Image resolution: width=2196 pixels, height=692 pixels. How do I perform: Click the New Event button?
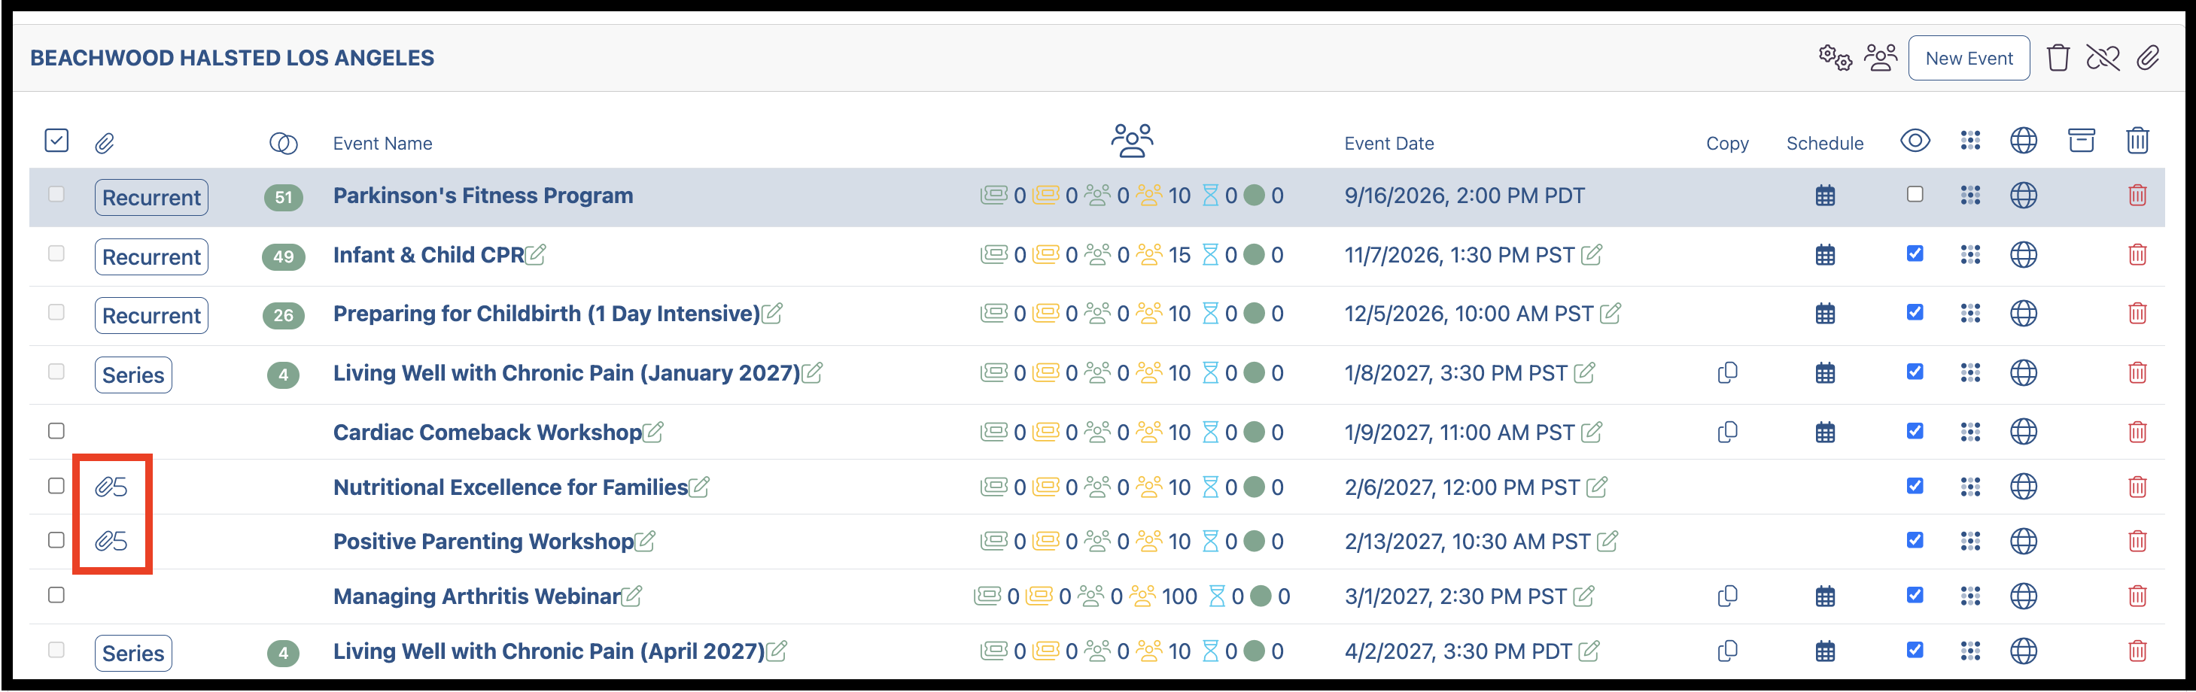click(x=1969, y=58)
